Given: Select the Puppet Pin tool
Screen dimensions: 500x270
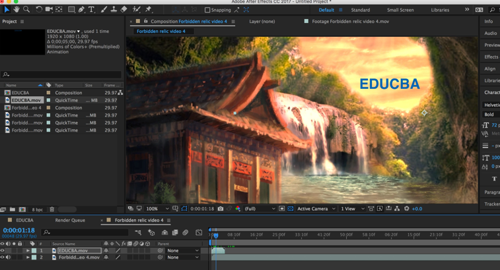Looking at the screenshot, I should [x=148, y=9].
